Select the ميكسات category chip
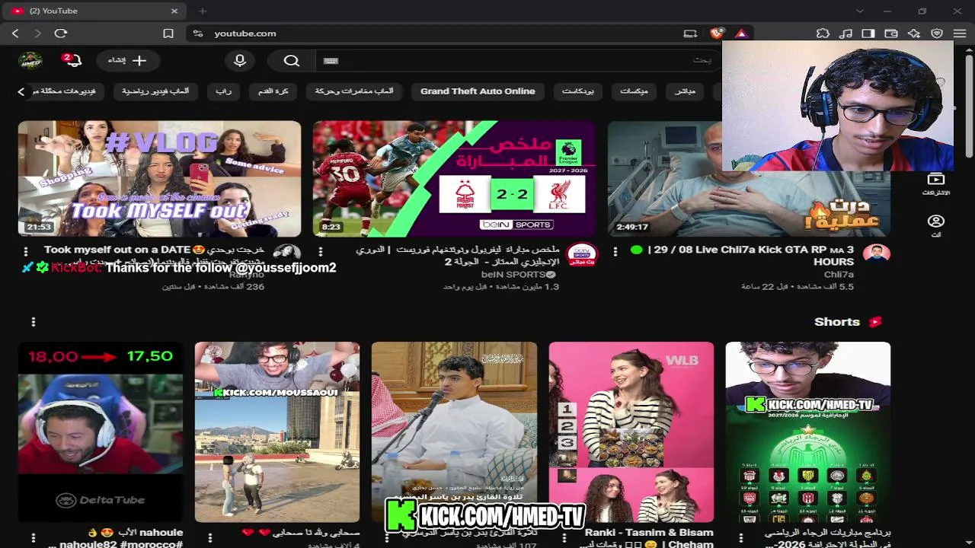Viewport: 975px width, 548px height. pos(634,91)
